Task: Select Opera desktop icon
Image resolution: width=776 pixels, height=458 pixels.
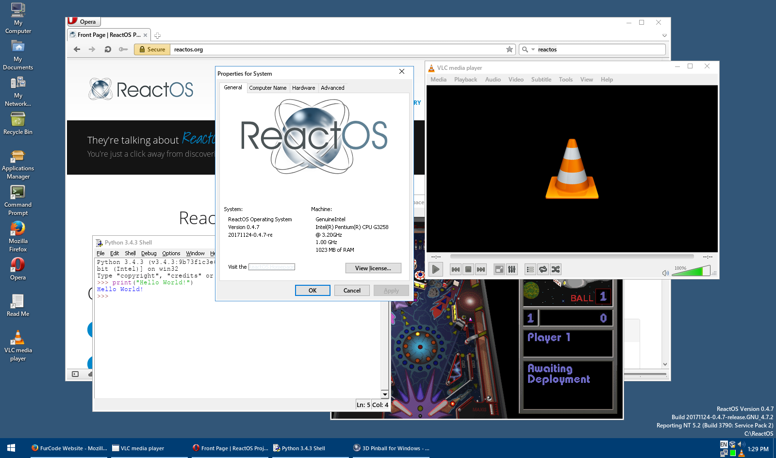Action: coord(18,269)
